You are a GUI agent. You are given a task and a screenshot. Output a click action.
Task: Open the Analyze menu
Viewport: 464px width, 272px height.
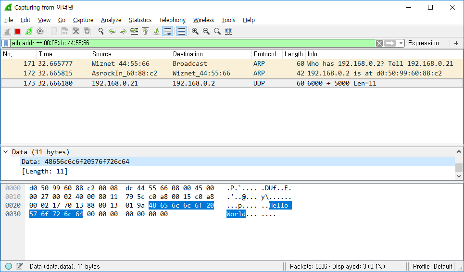[x=111, y=20]
